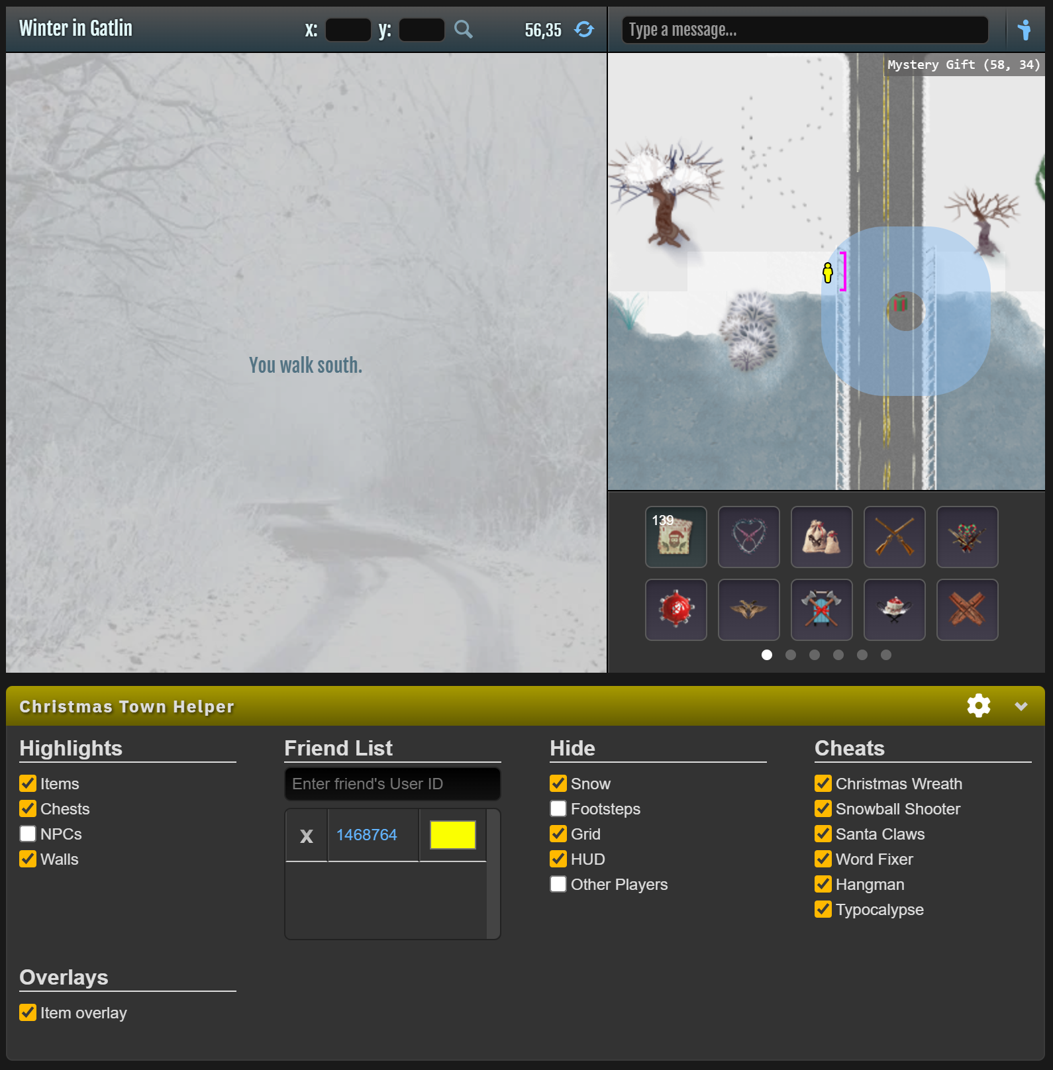Go to second inventory page dot
This screenshot has height=1070, width=1053.
coord(791,655)
